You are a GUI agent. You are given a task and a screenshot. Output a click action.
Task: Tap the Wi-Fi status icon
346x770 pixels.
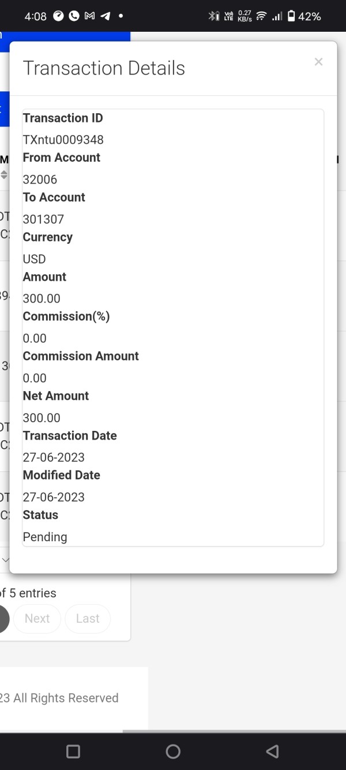pos(261,16)
